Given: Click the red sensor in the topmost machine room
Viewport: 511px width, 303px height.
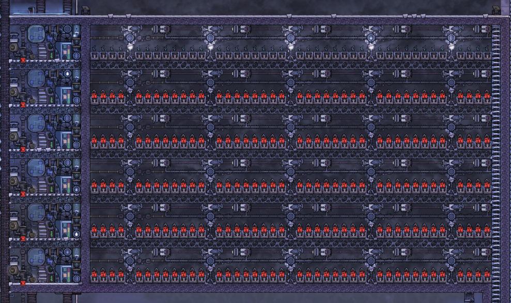Looking at the screenshot, I should [x=23, y=61].
